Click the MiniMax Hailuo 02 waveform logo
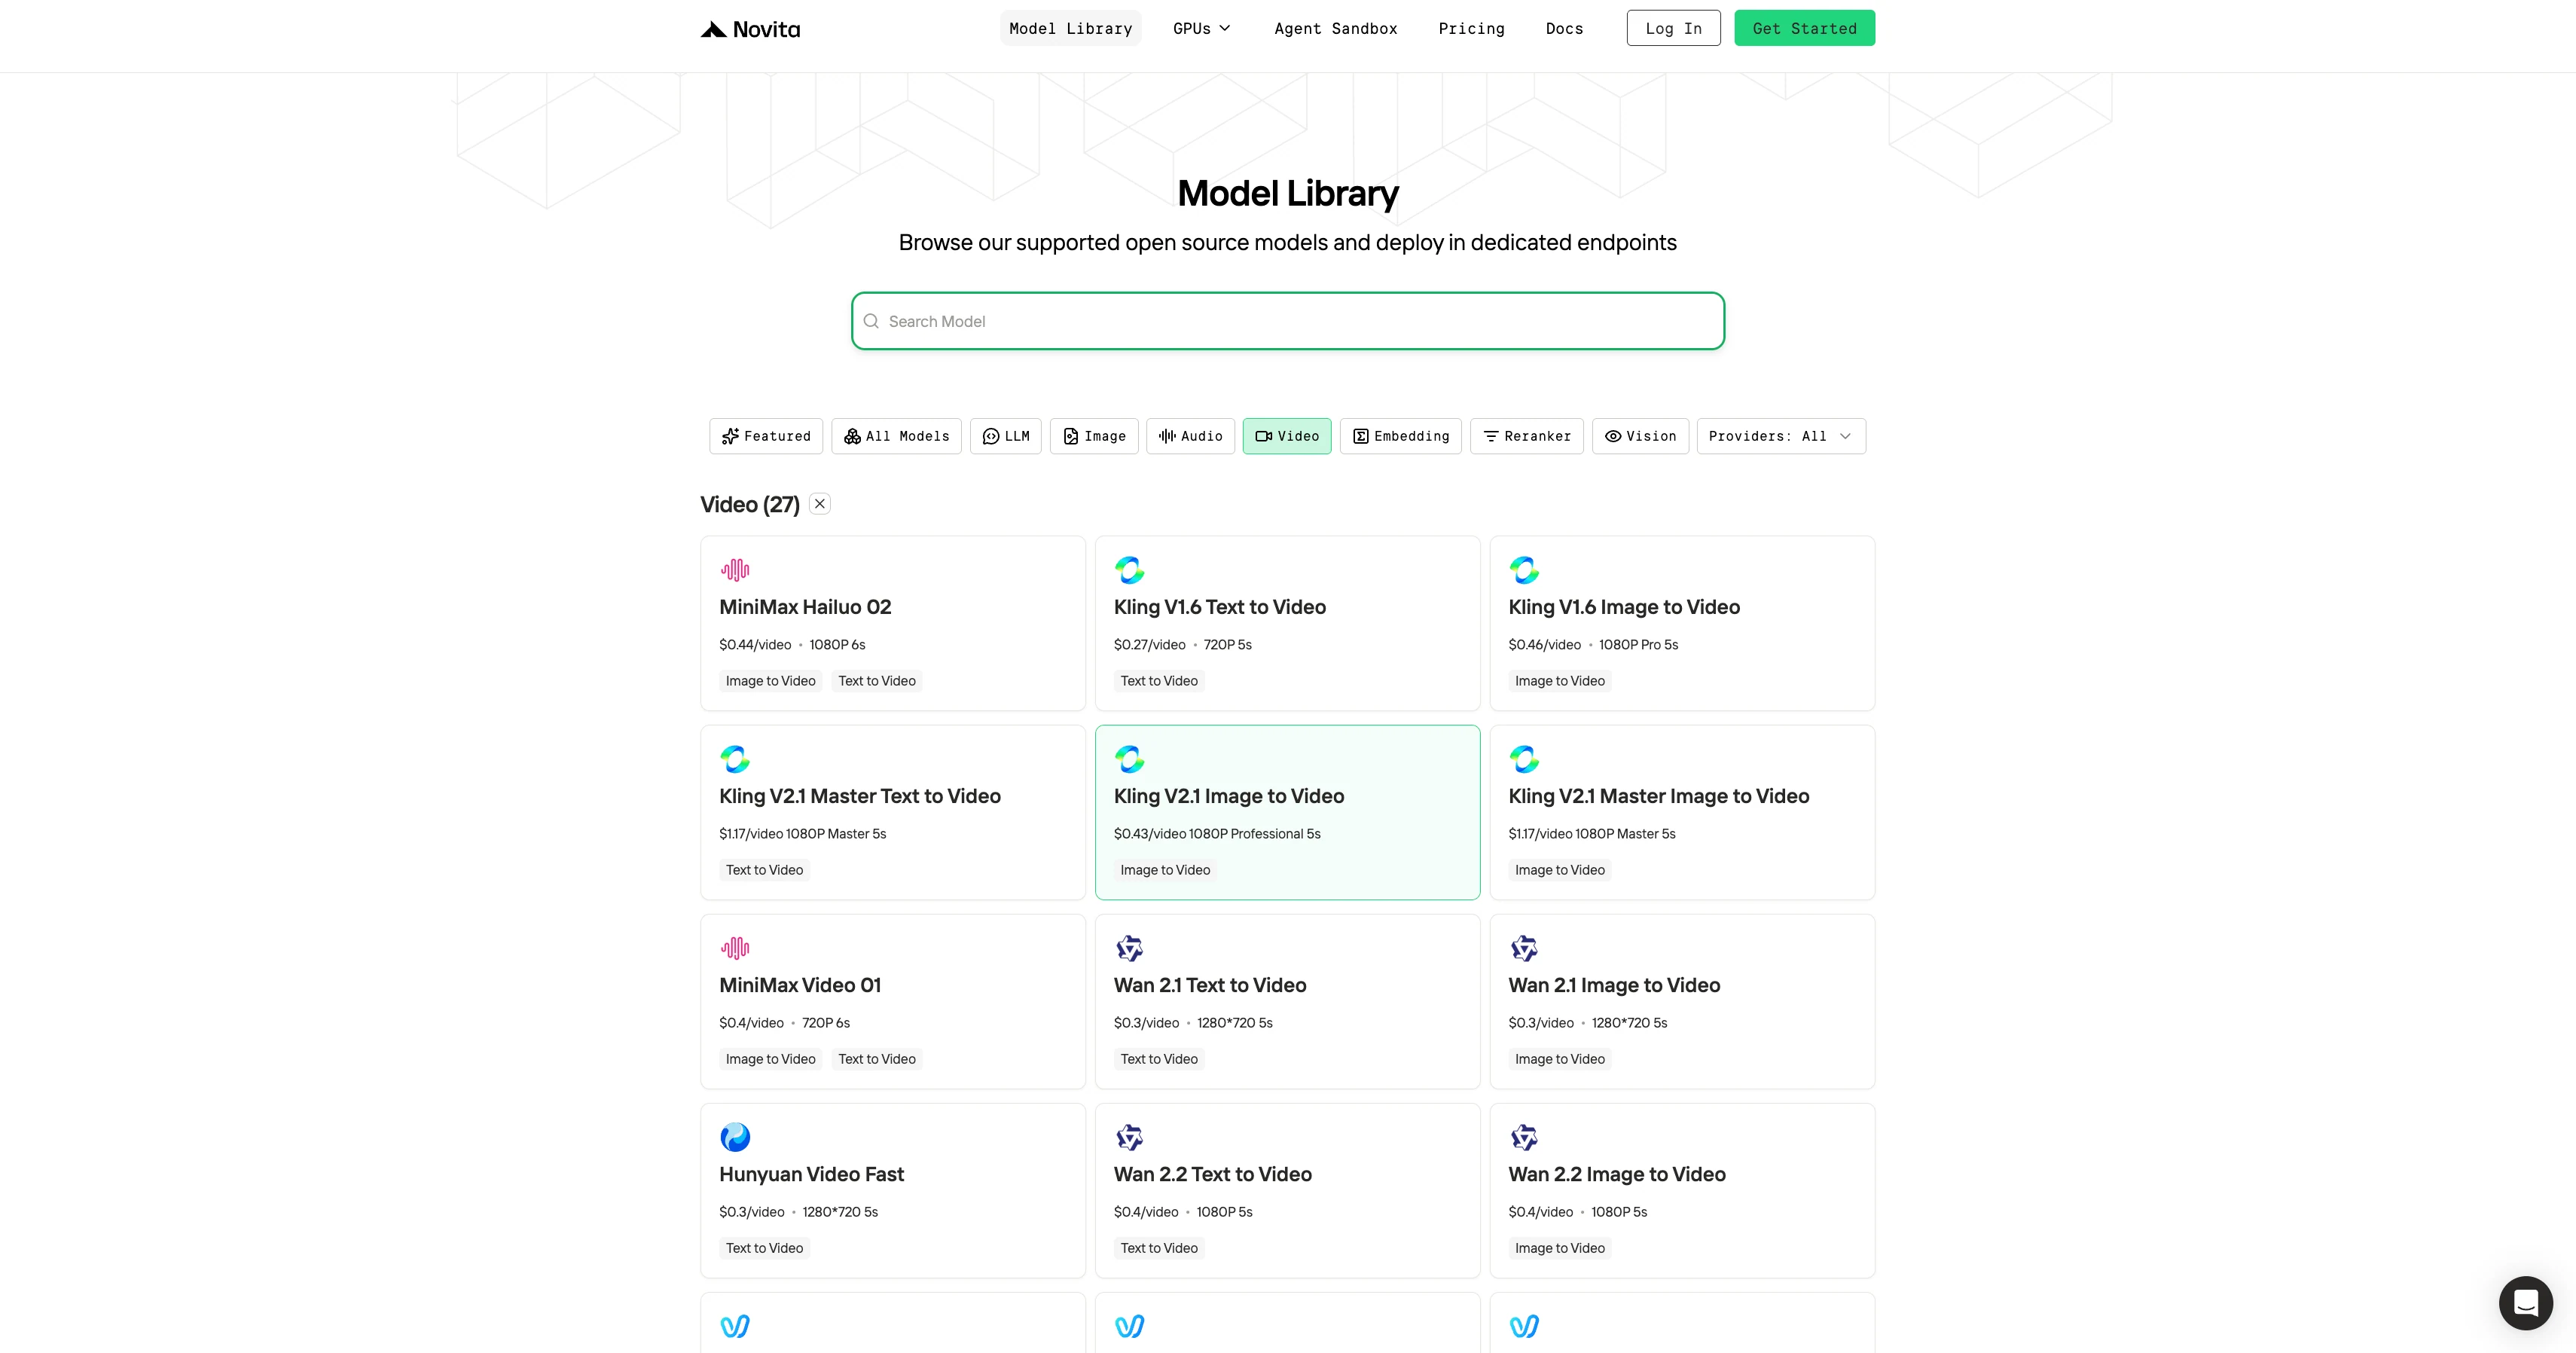 [735, 570]
